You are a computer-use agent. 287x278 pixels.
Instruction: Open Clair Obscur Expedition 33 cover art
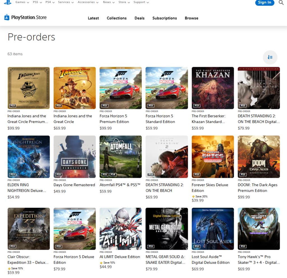(29, 229)
